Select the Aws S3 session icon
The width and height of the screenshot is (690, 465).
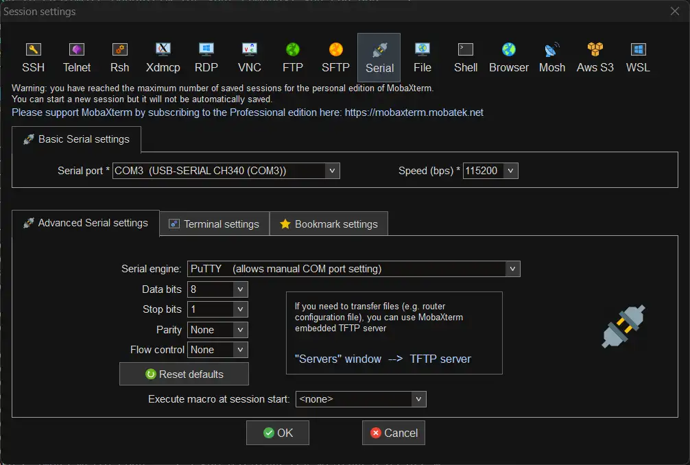tap(595, 57)
